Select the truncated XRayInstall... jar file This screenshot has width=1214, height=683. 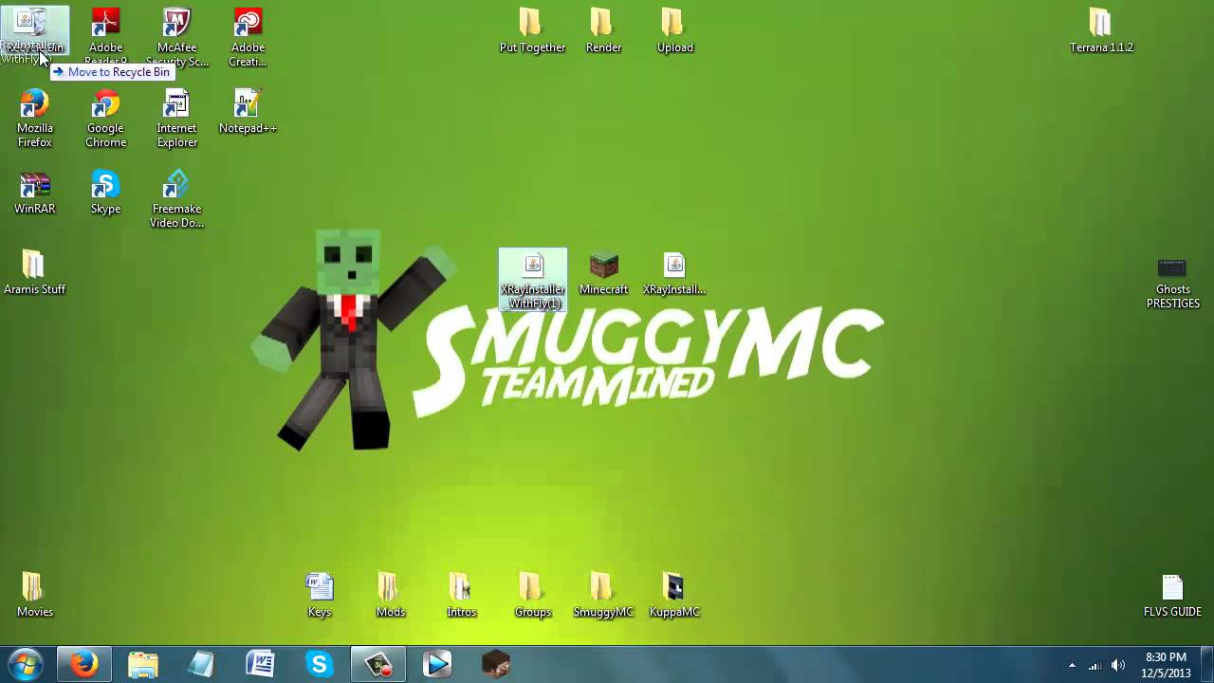pyautogui.click(x=674, y=273)
